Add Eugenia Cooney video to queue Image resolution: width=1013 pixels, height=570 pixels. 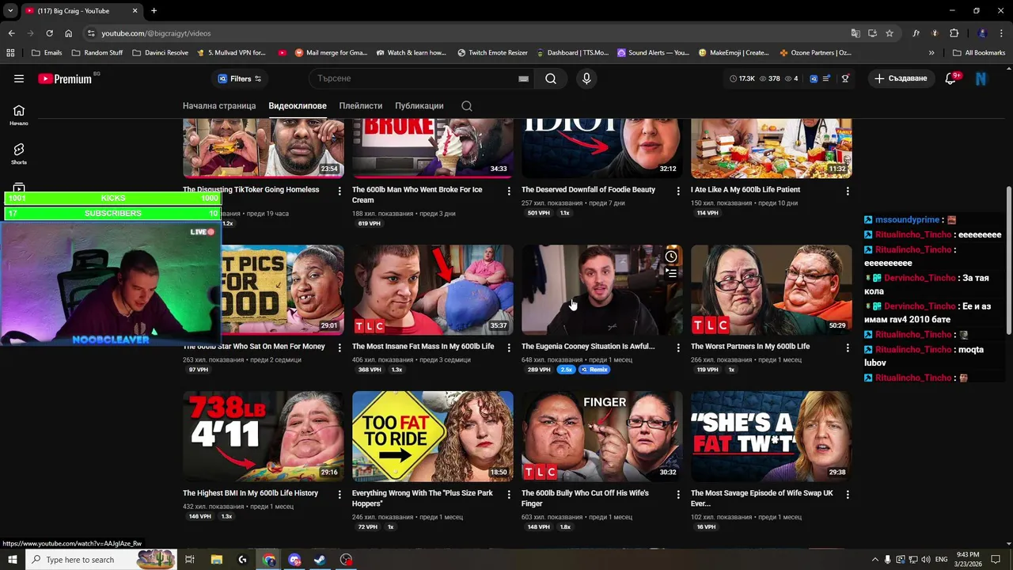pyautogui.click(x=671, y=273)
